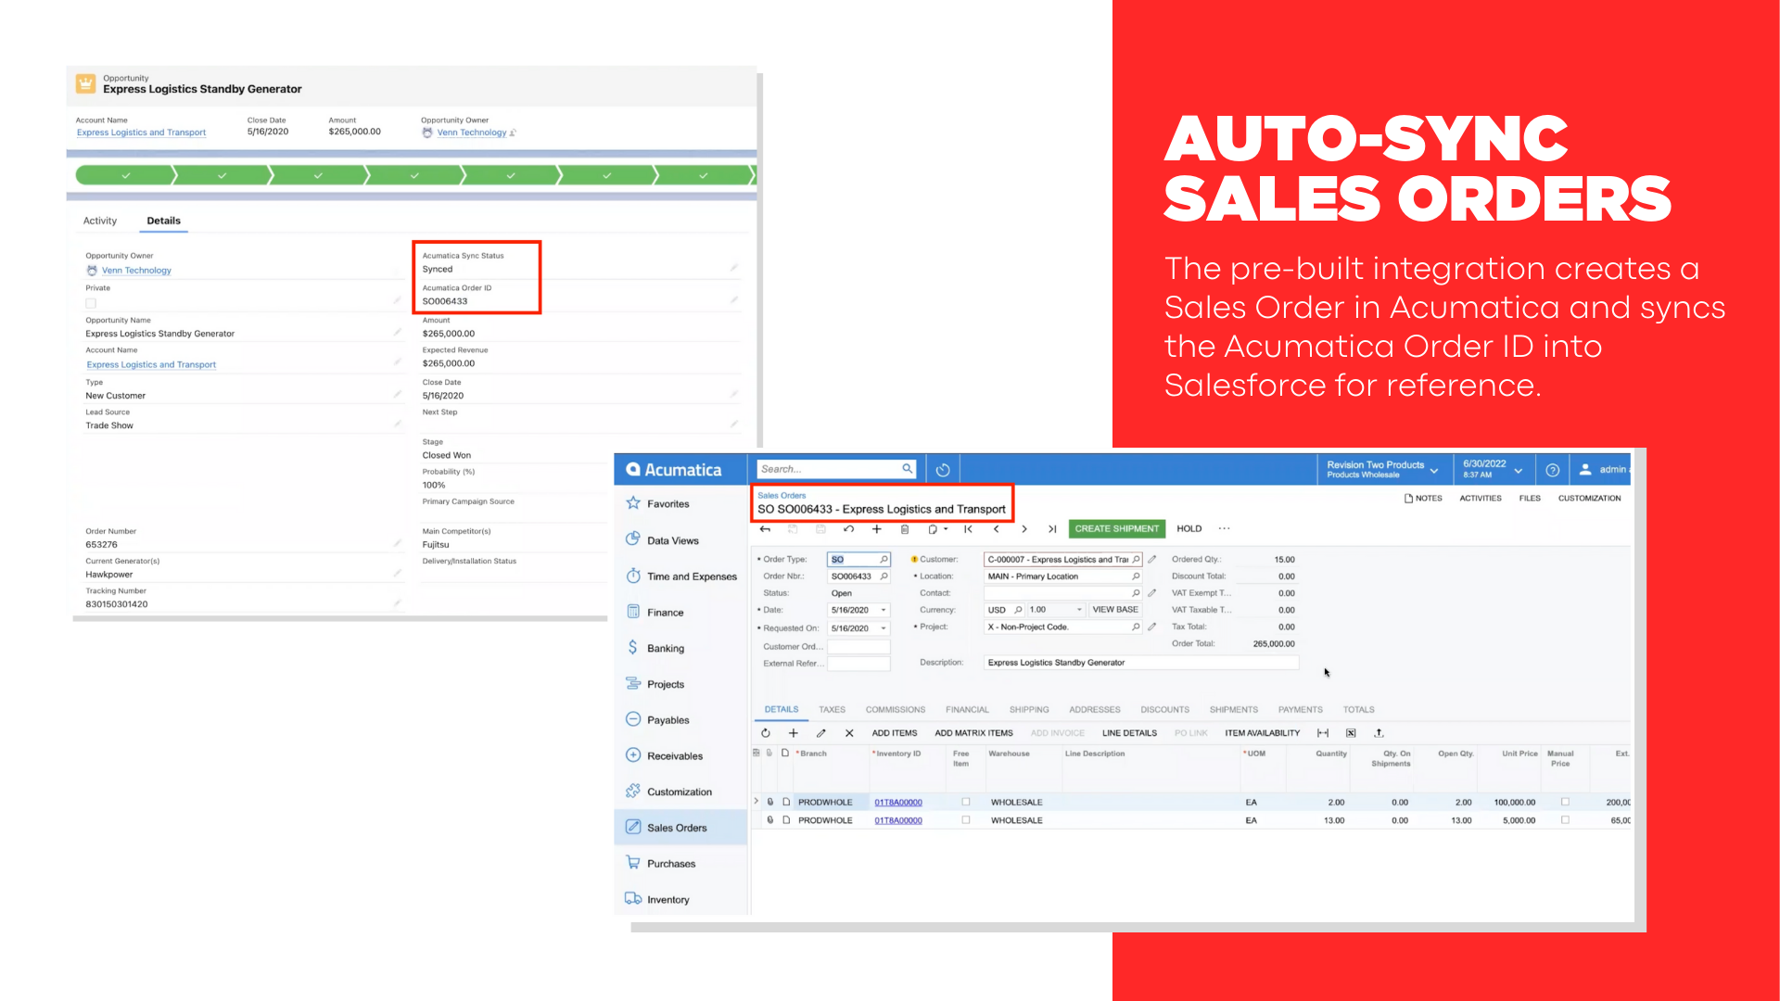Switch to the COMMISSIONS tab
This screenshot has height=1001, width=1780.
(x=896, y=710)
